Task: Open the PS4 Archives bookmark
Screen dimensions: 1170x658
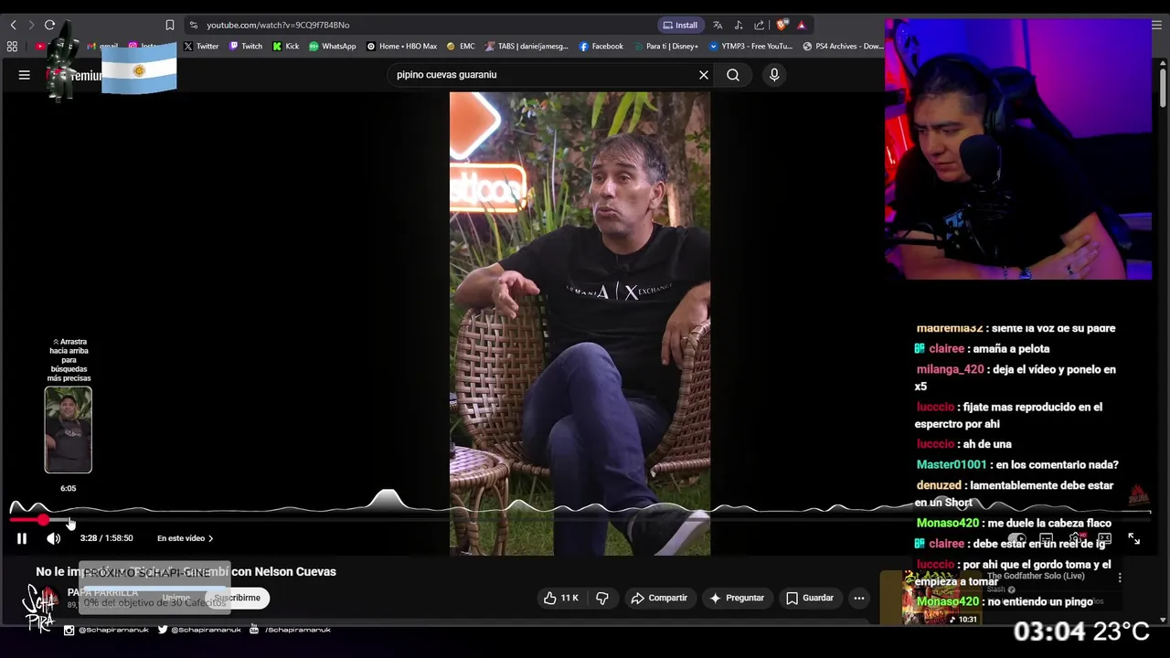Action: pos(844,46)
